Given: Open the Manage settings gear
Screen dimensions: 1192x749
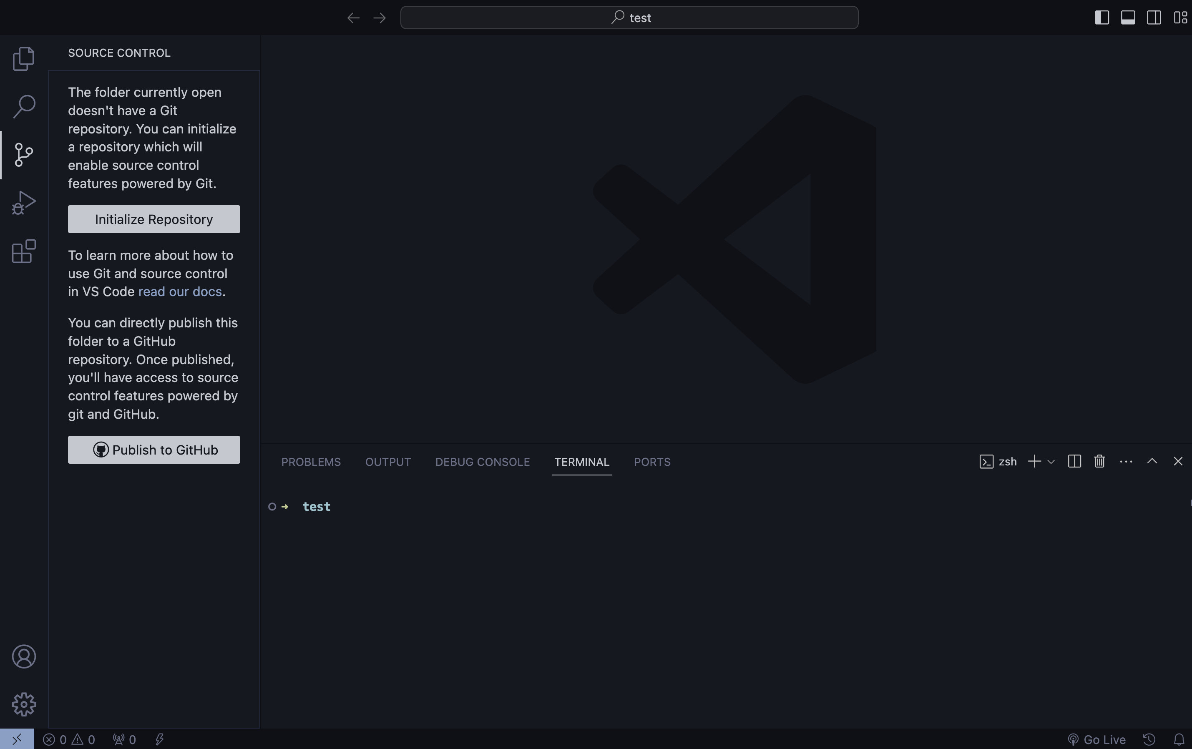Looking at the screenshot, I should (23, 704).
